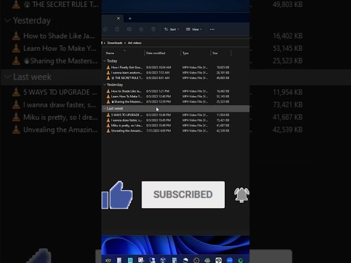Click size value 49,803 KB
351x263 pixels.
coord(223,78)
